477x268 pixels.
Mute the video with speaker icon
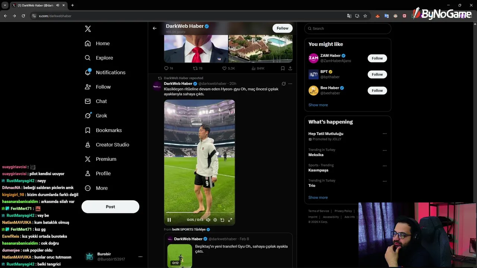click(x=208, y=220)
